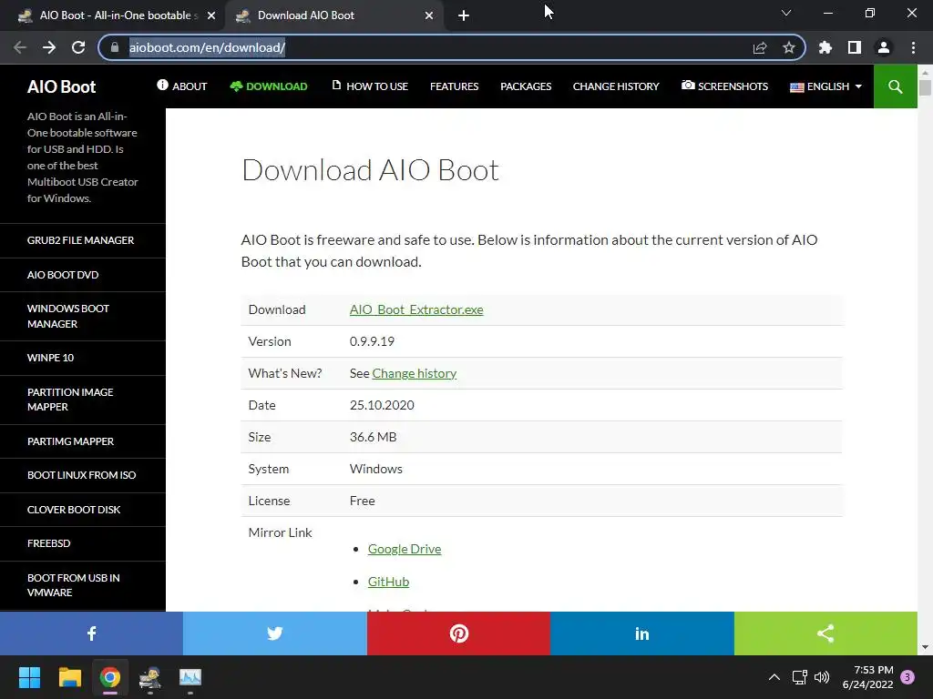Image resolution: width=933 pixels, height=699 pixels.
Task: Open Windows Start button
Action: [29, 677]
